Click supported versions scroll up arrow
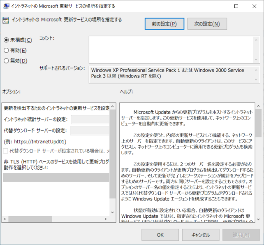Screen dimensions: 264x245 tap(256, 70)
